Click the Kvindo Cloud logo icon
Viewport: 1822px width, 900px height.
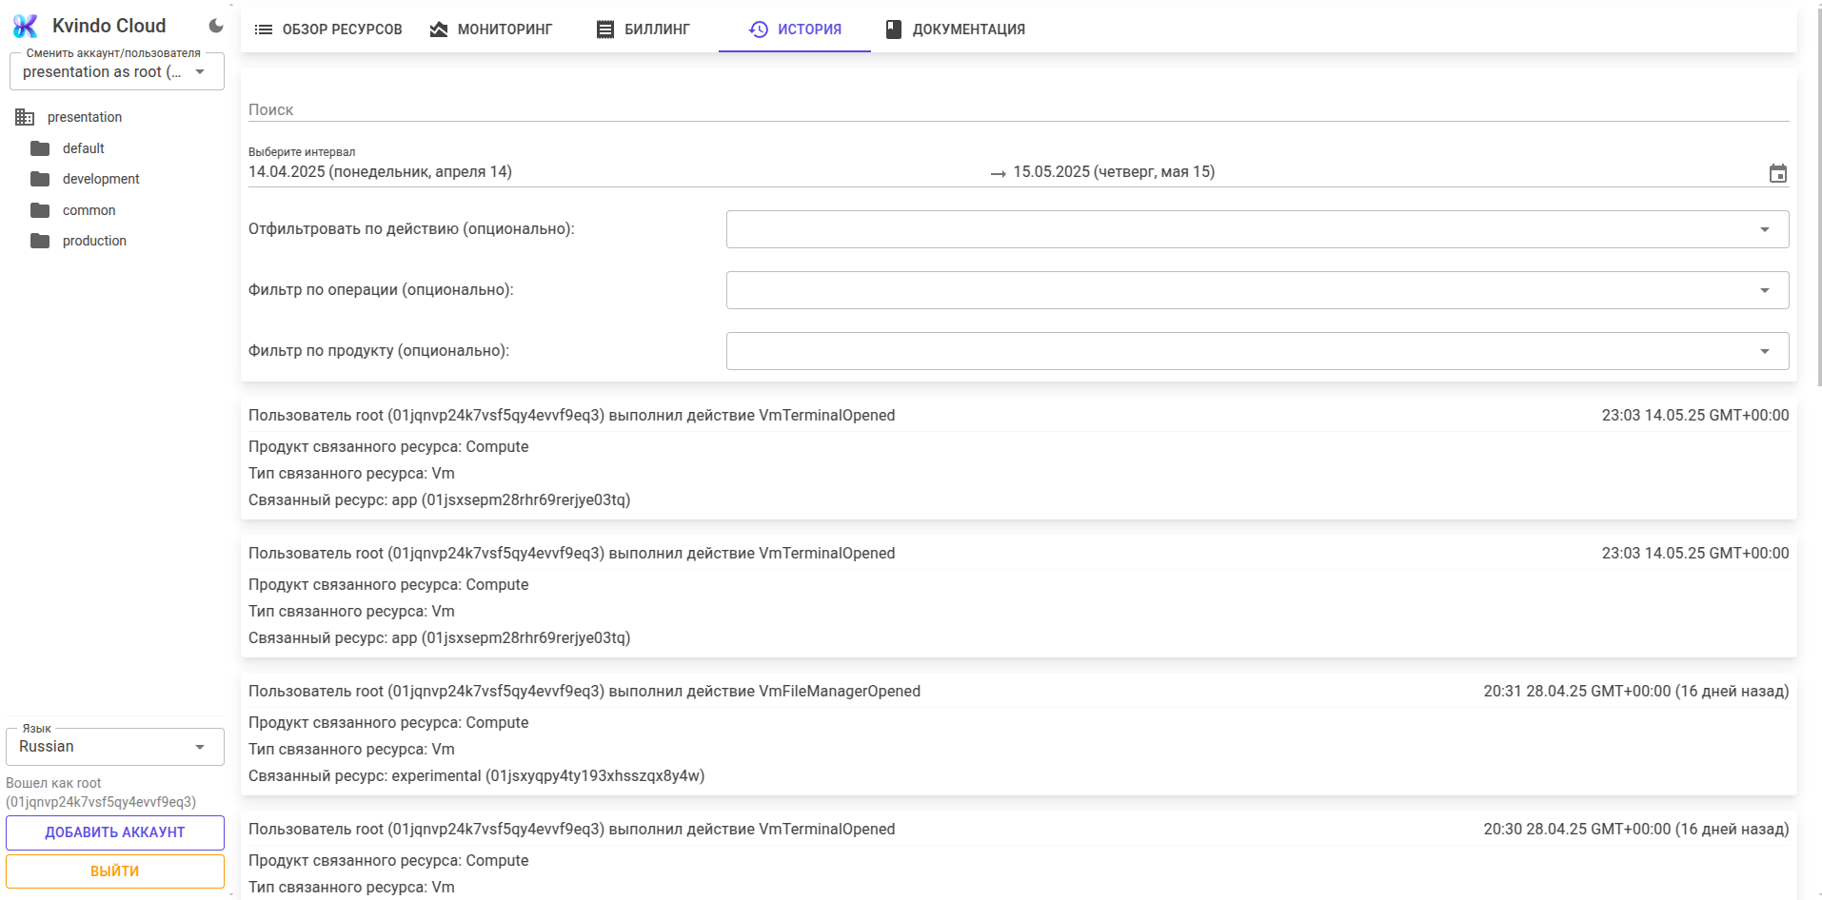click(26, 26)
